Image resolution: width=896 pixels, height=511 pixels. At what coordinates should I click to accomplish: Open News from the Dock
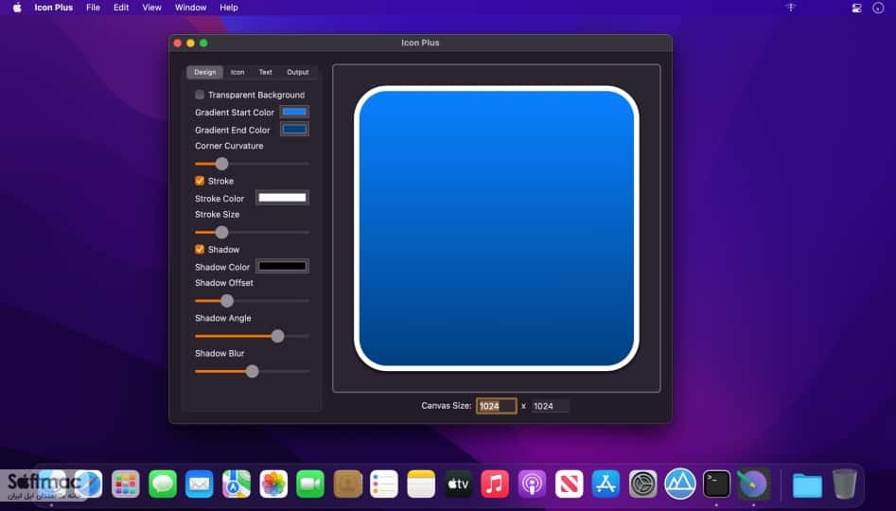(x=570, y=485)
